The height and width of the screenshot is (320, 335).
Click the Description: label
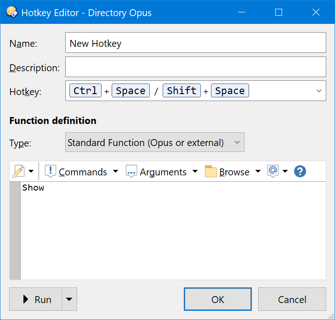pyautogui.click(x=34, y=68)
